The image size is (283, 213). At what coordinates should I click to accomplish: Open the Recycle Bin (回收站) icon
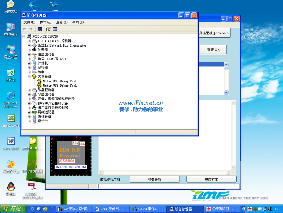[11, 73]
